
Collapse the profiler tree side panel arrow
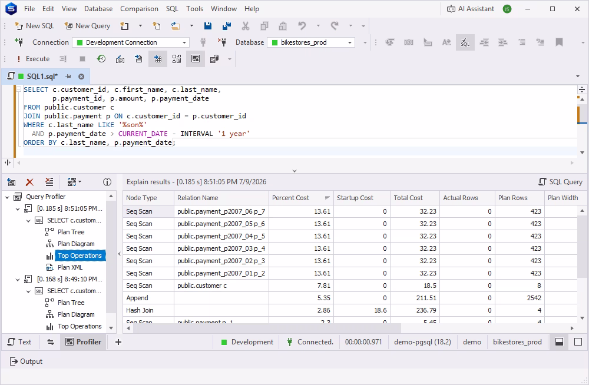[x=120, y=254]
